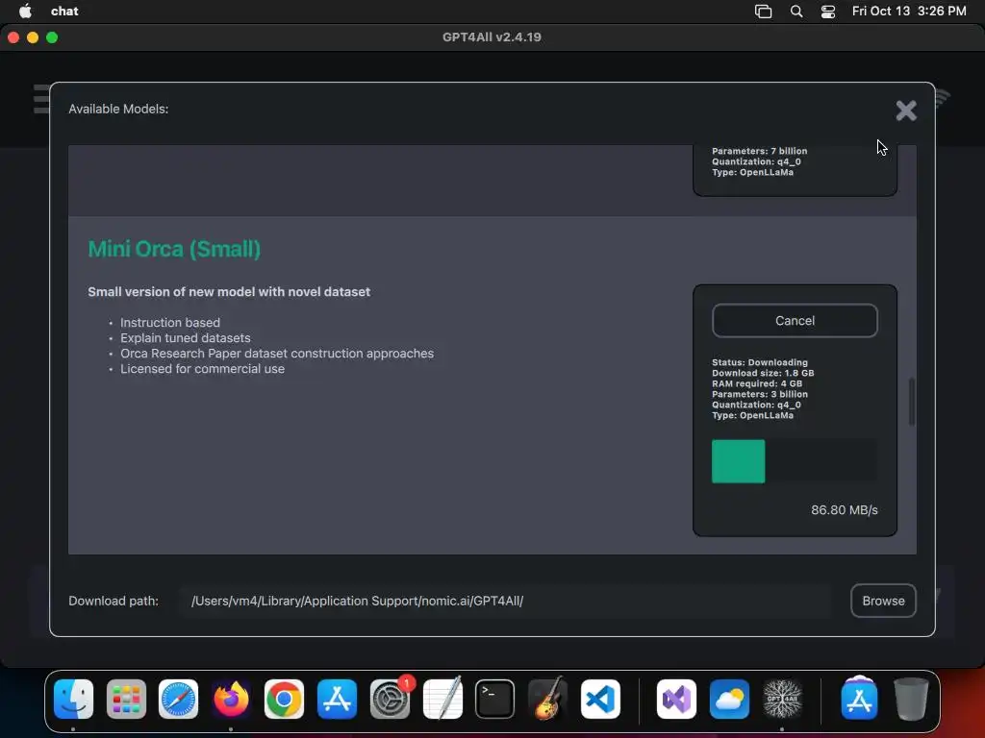Viewport: 985px width, 738px height.
Task: Click the hamburger menu icon behind dialog
Action: coord(41,99)
